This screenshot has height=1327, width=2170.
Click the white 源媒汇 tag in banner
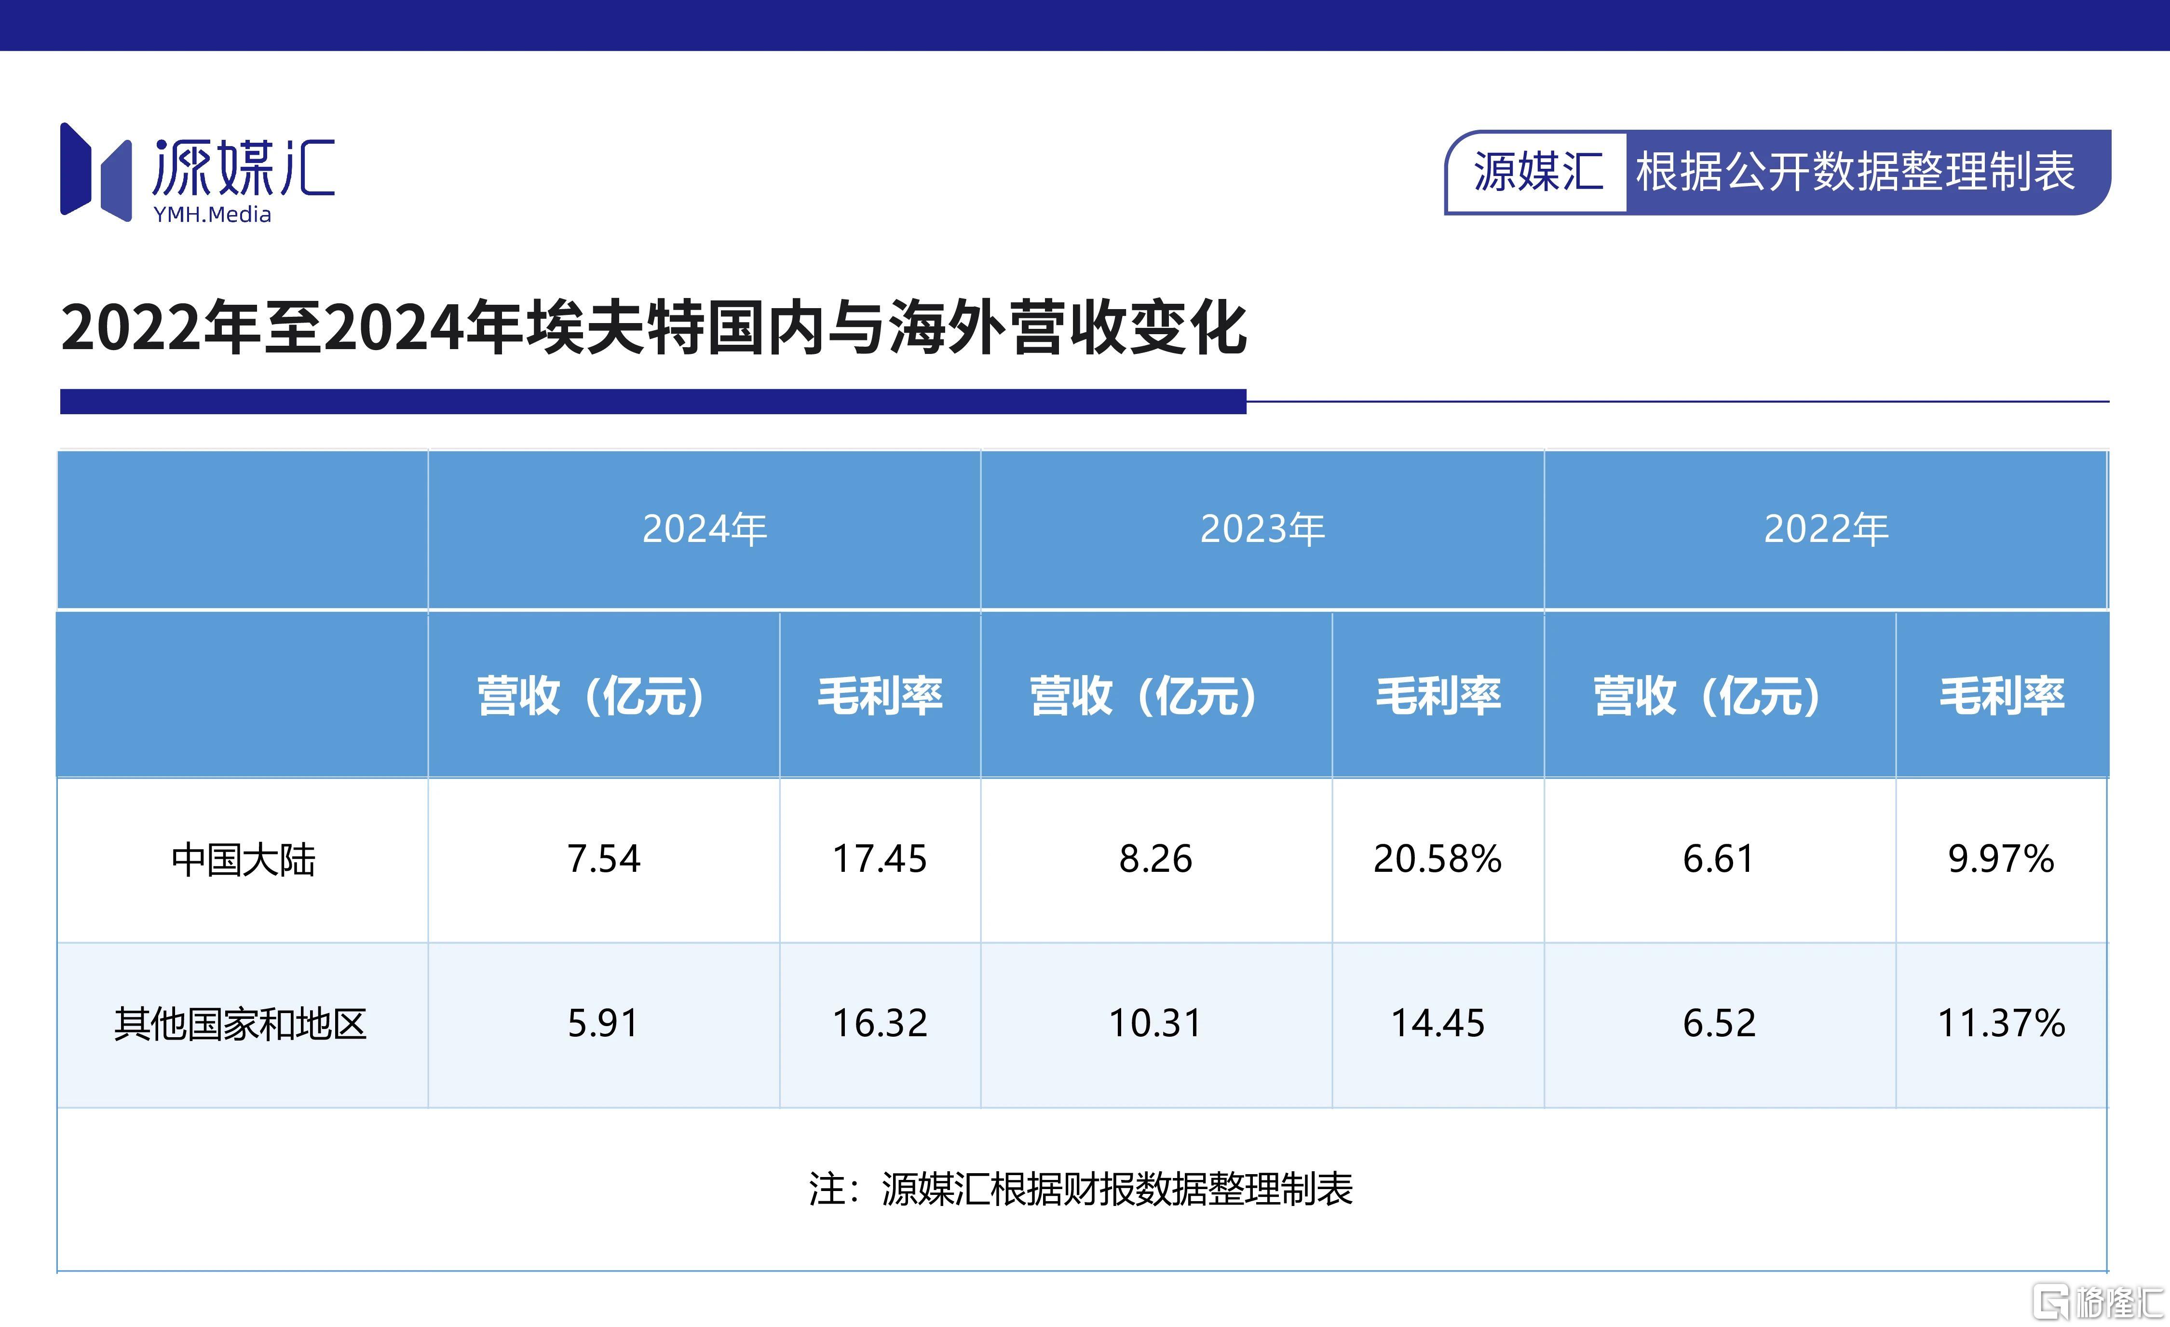[x=1538, y=172]
